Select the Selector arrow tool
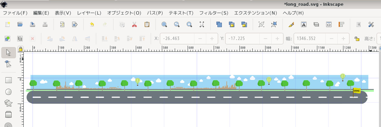381x127 pixels. pyautogui.click(x=8, y=52)
